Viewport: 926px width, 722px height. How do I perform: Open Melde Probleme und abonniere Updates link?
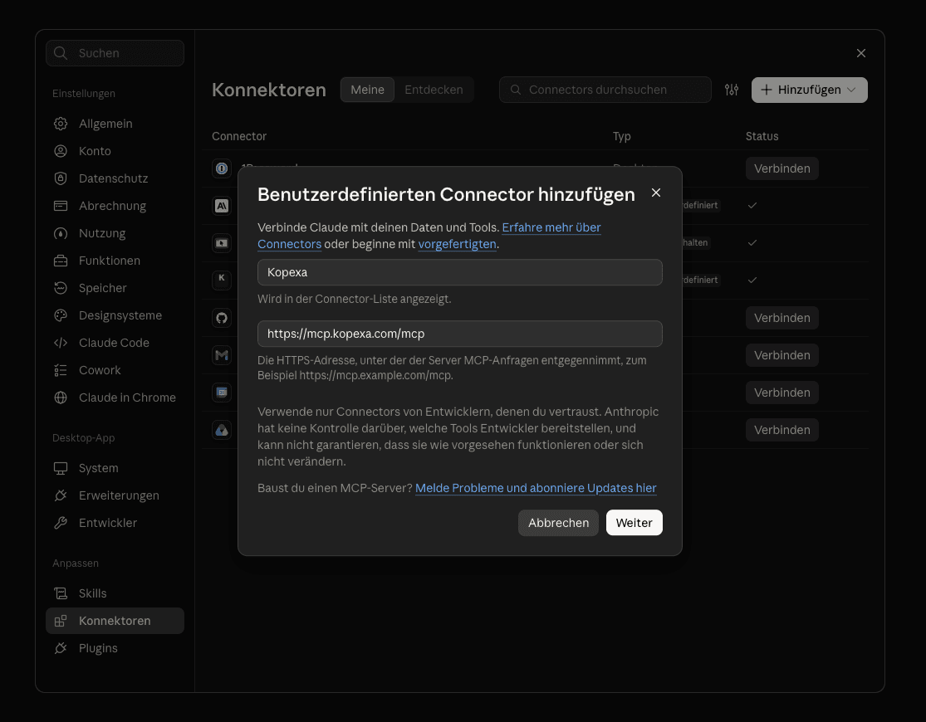point(536,488)
